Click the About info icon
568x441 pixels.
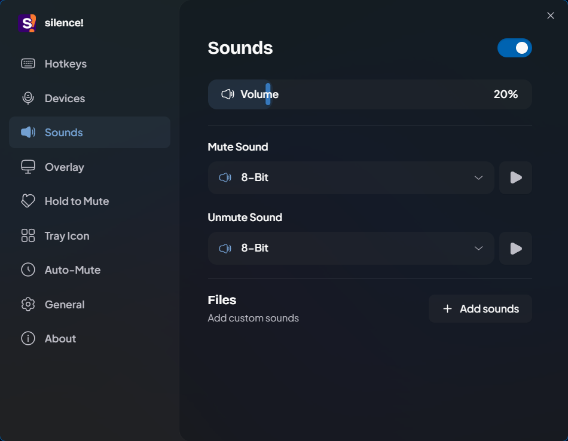pos(28,339)
